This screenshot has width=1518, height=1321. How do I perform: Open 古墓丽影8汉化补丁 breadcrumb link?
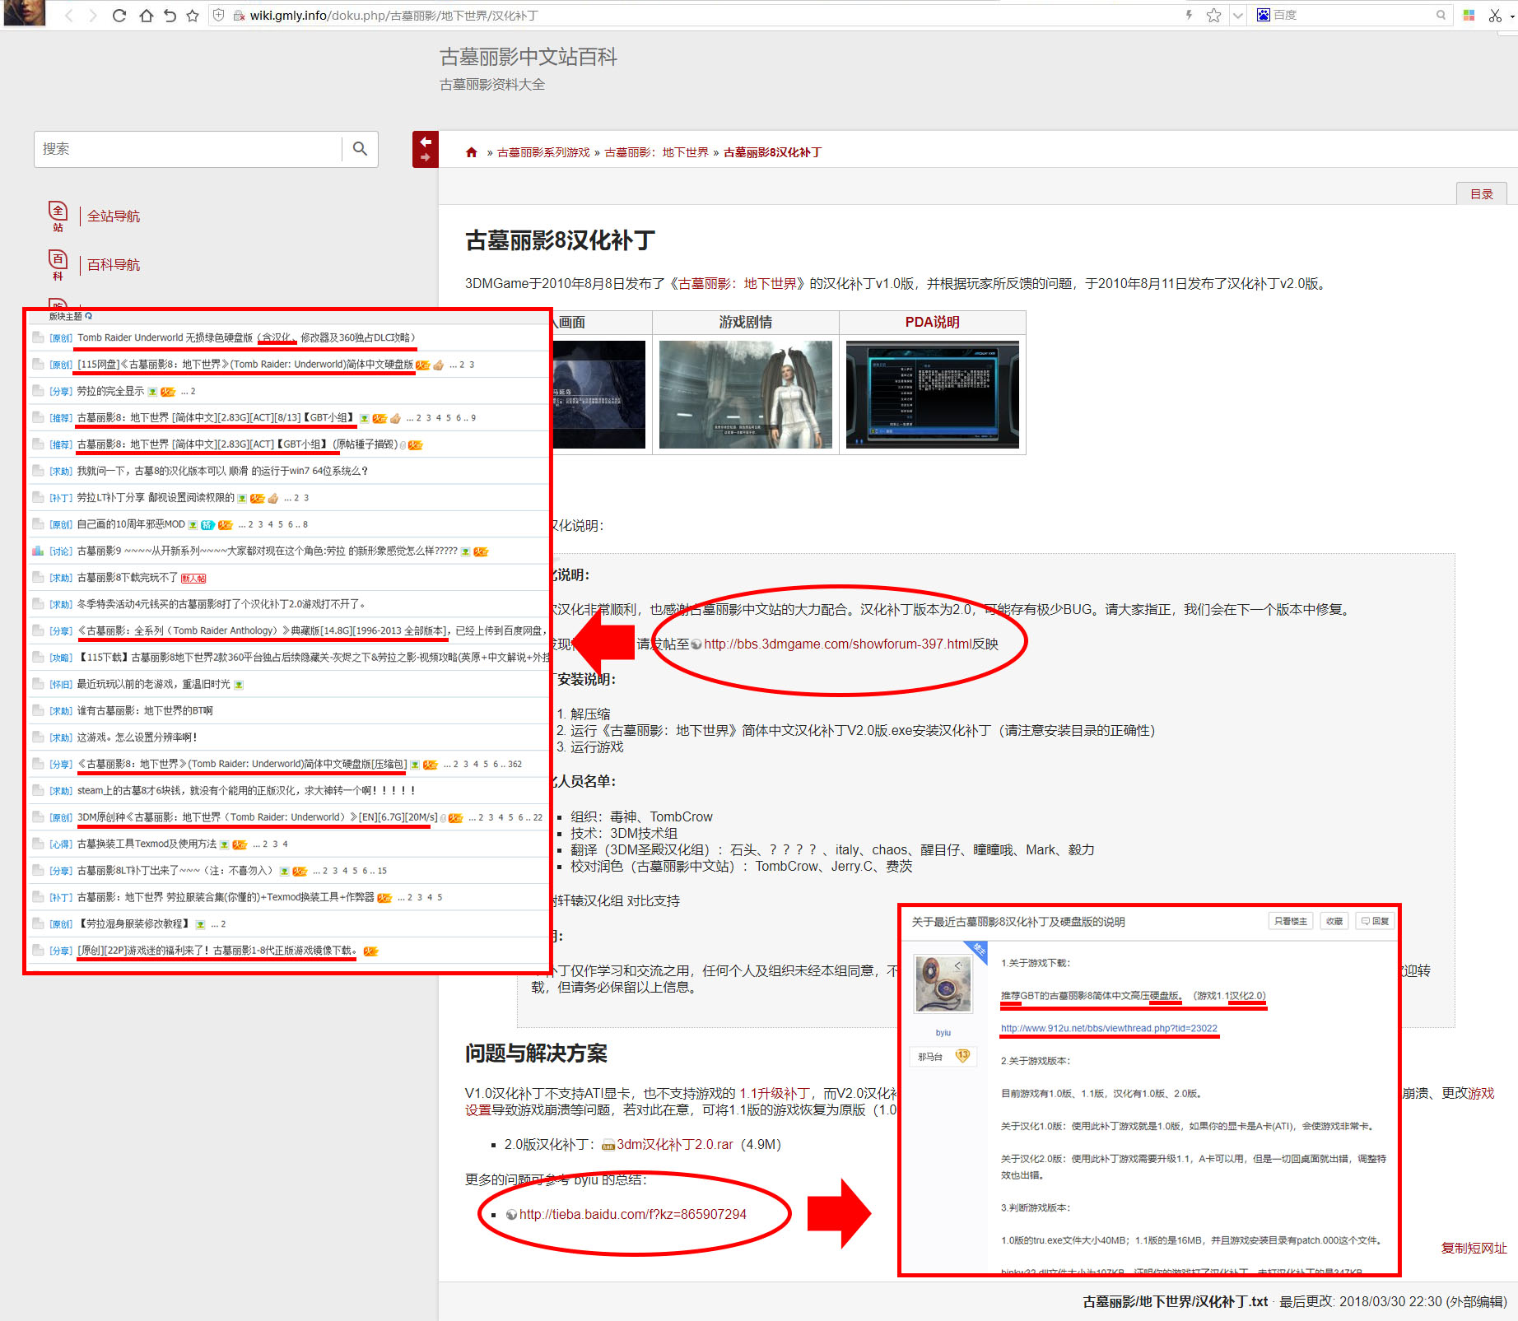[772, 152]
